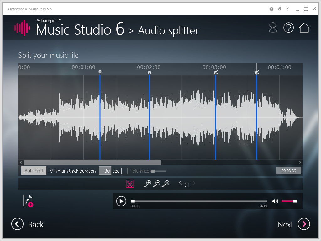Image resolution: width=321 pixels, height=241 pixels.
Task: Zoom out of the waveform
Action: (x=156, y=184)
